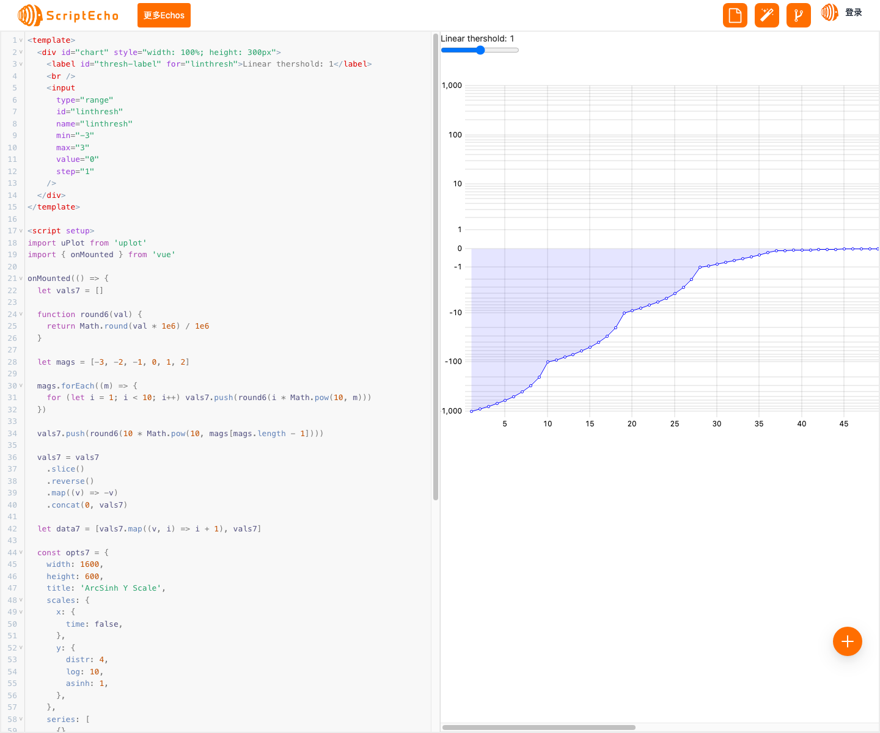Collapse the x scale fold at line 49
This screenshot has height=733, width=880.
[21, 612]
